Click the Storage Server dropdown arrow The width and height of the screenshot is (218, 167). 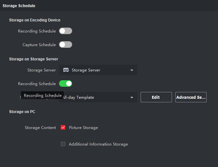pyautogui.click(x=132, y=70)
